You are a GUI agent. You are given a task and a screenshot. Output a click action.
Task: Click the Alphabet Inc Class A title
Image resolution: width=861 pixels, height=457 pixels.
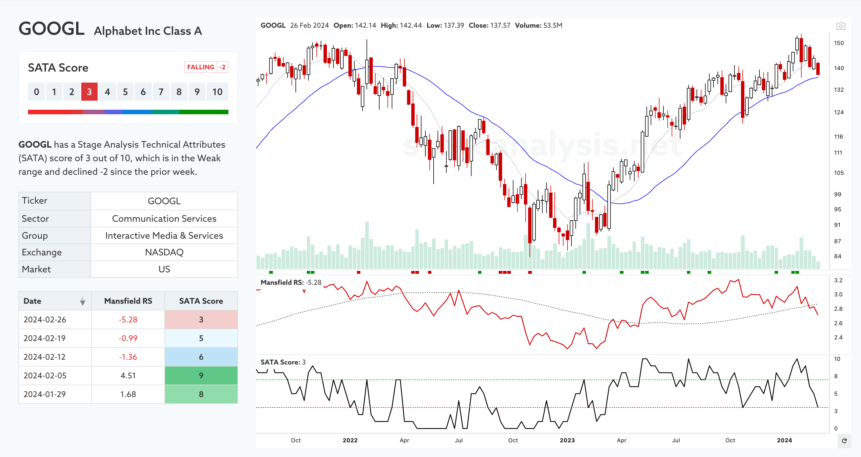coord(148,31)
